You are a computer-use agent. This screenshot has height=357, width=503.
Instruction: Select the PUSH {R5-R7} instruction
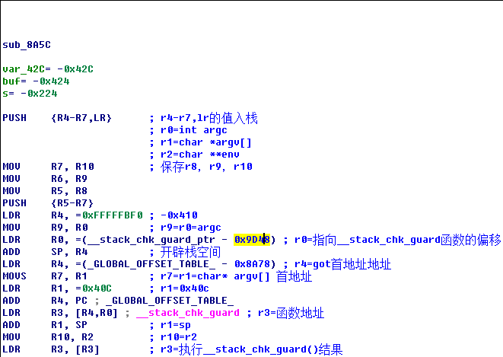point(48,203)
